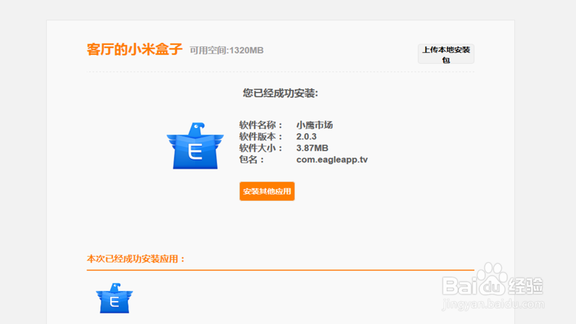This screenshot has height=324, width=576.
Task: Click the 包名 label
Action: tap(252, 159)
